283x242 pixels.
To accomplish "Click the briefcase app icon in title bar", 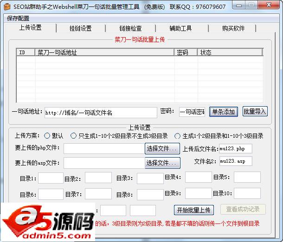I will click(7, 6).
